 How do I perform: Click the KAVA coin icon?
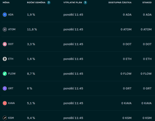click(5, 103)
